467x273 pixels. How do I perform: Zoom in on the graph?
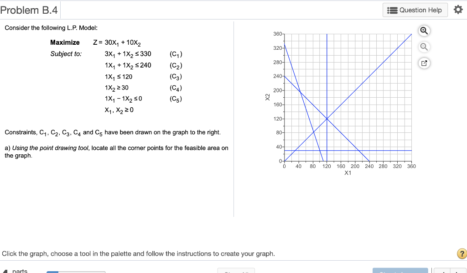point(424,31)
